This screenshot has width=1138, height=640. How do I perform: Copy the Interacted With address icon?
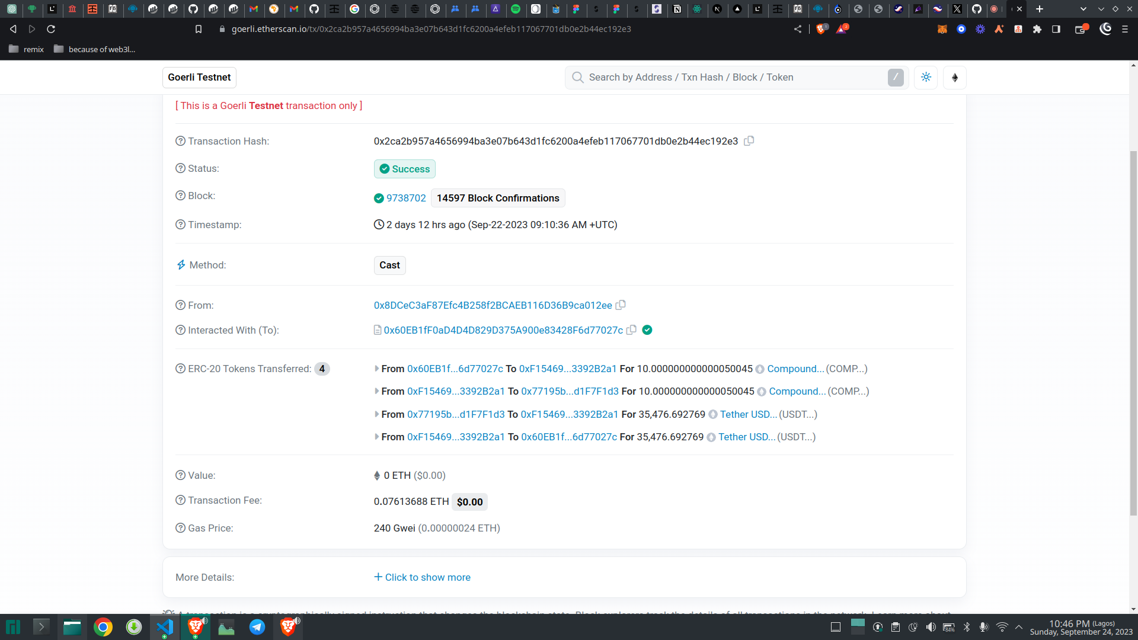(631, 330)
